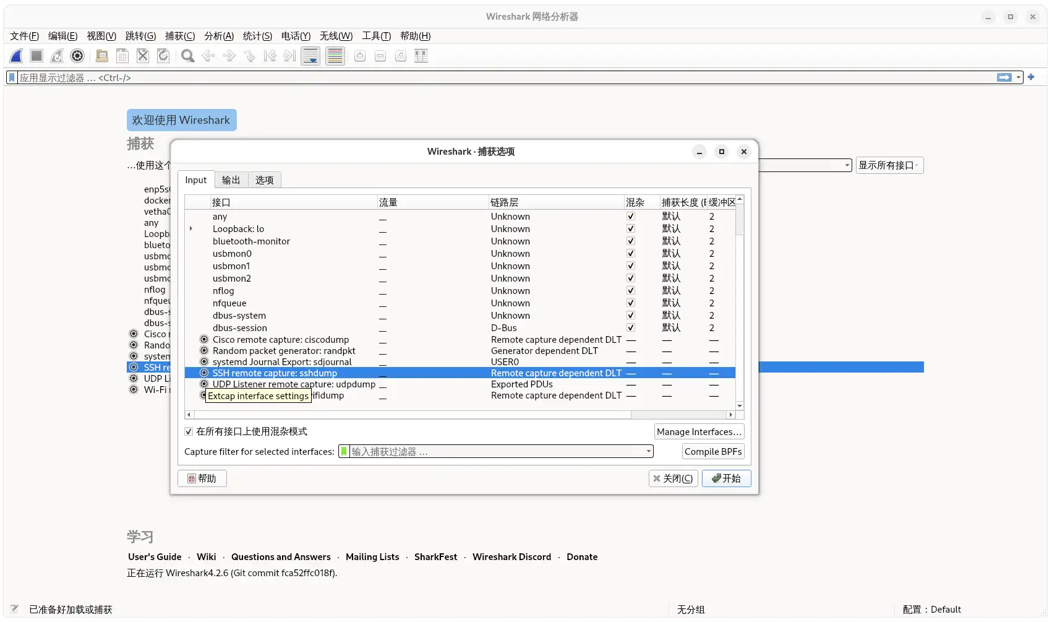The width and height of the screenshot is (1052, 622).
Task: Click the 开始 button to start capture
Action: pyautogui.click(x=727, y=478)
